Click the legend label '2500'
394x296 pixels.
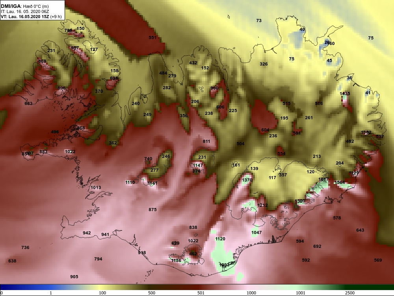click(349, 293)
